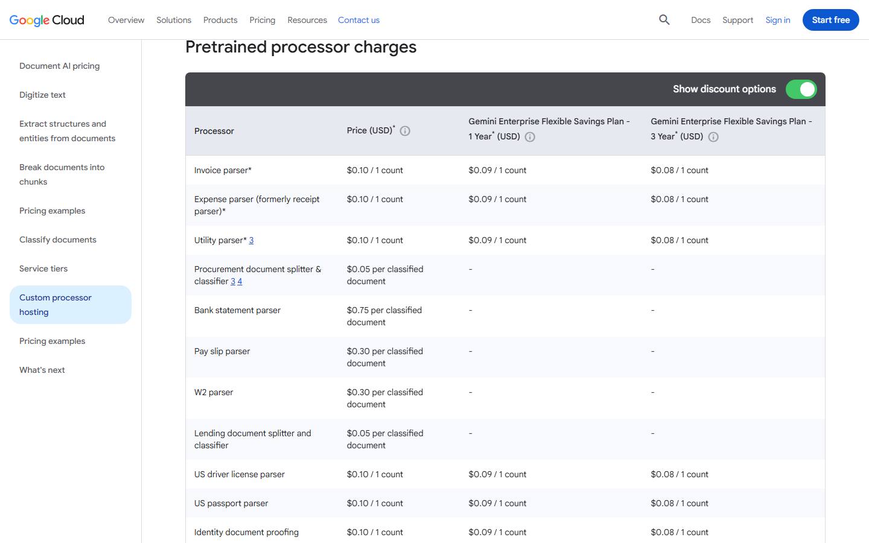Follow the Contact us link
The width and height of the screenshot is (869, 543).
pyautogui.click(x=358, y=20)
